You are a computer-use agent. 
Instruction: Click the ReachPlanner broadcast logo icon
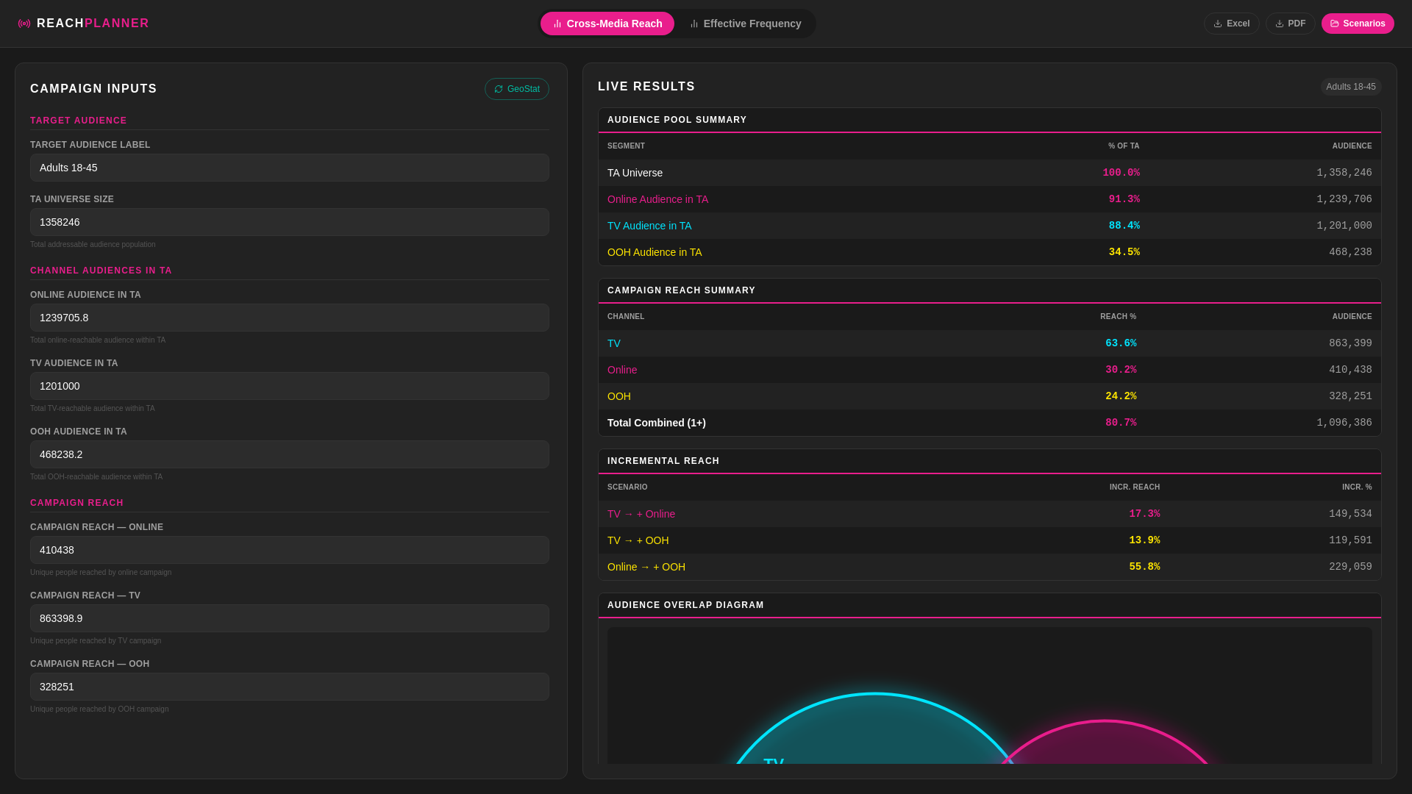24,24
